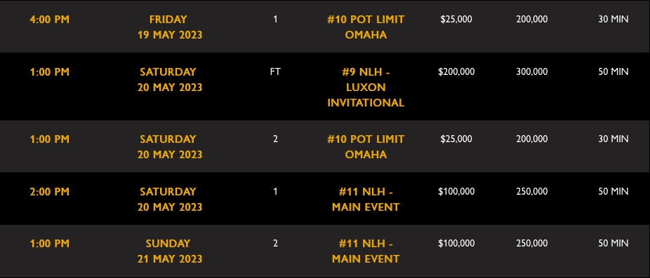Click the $200,000 buy-in amount
The image size is (650, 278).
(456, 72)
